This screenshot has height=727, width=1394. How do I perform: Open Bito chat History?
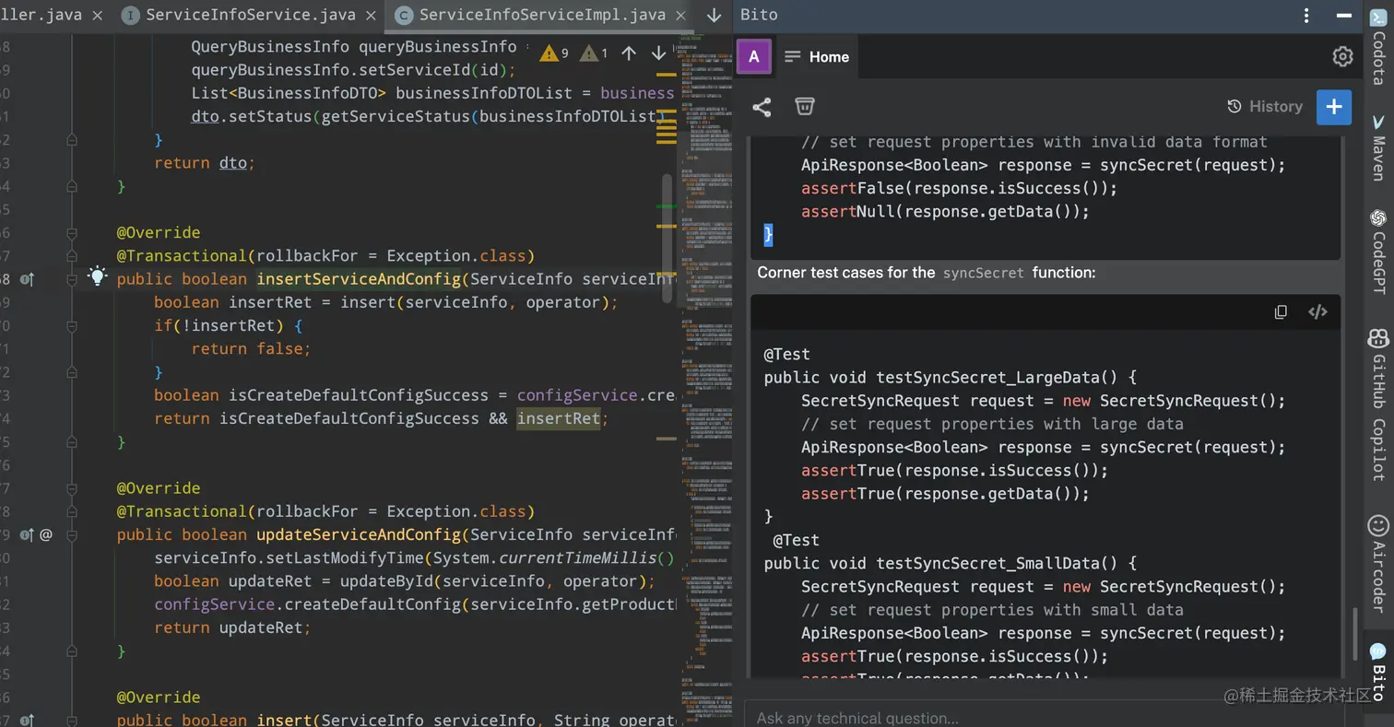point(1265,107)
